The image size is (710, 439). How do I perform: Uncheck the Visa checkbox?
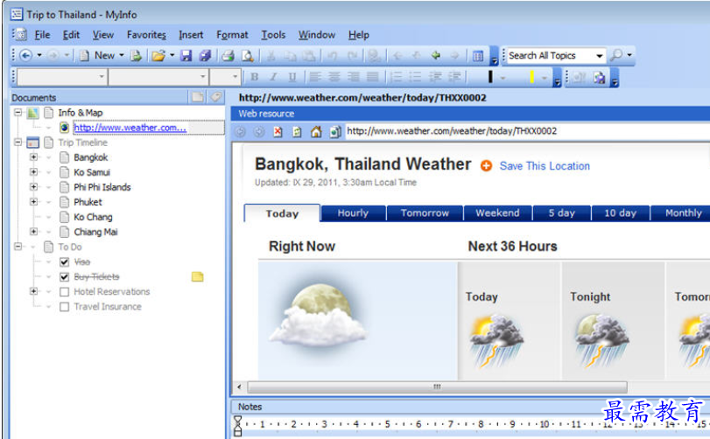[64, 262]
